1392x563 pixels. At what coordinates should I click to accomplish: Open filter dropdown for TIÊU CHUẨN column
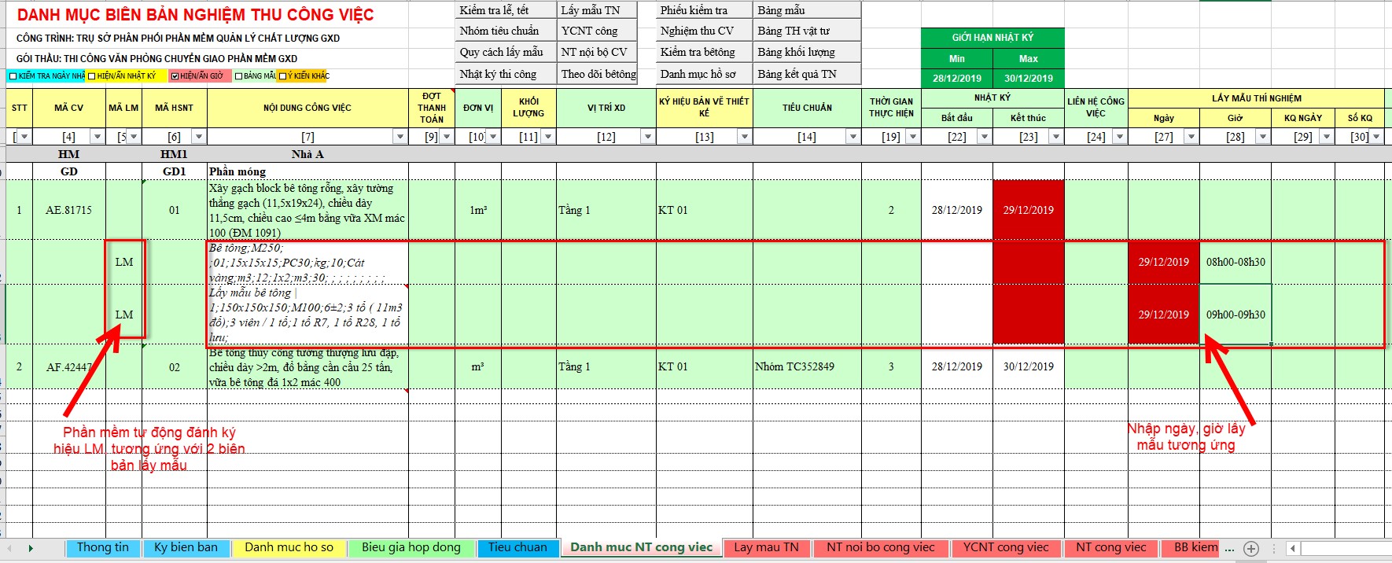853,137
